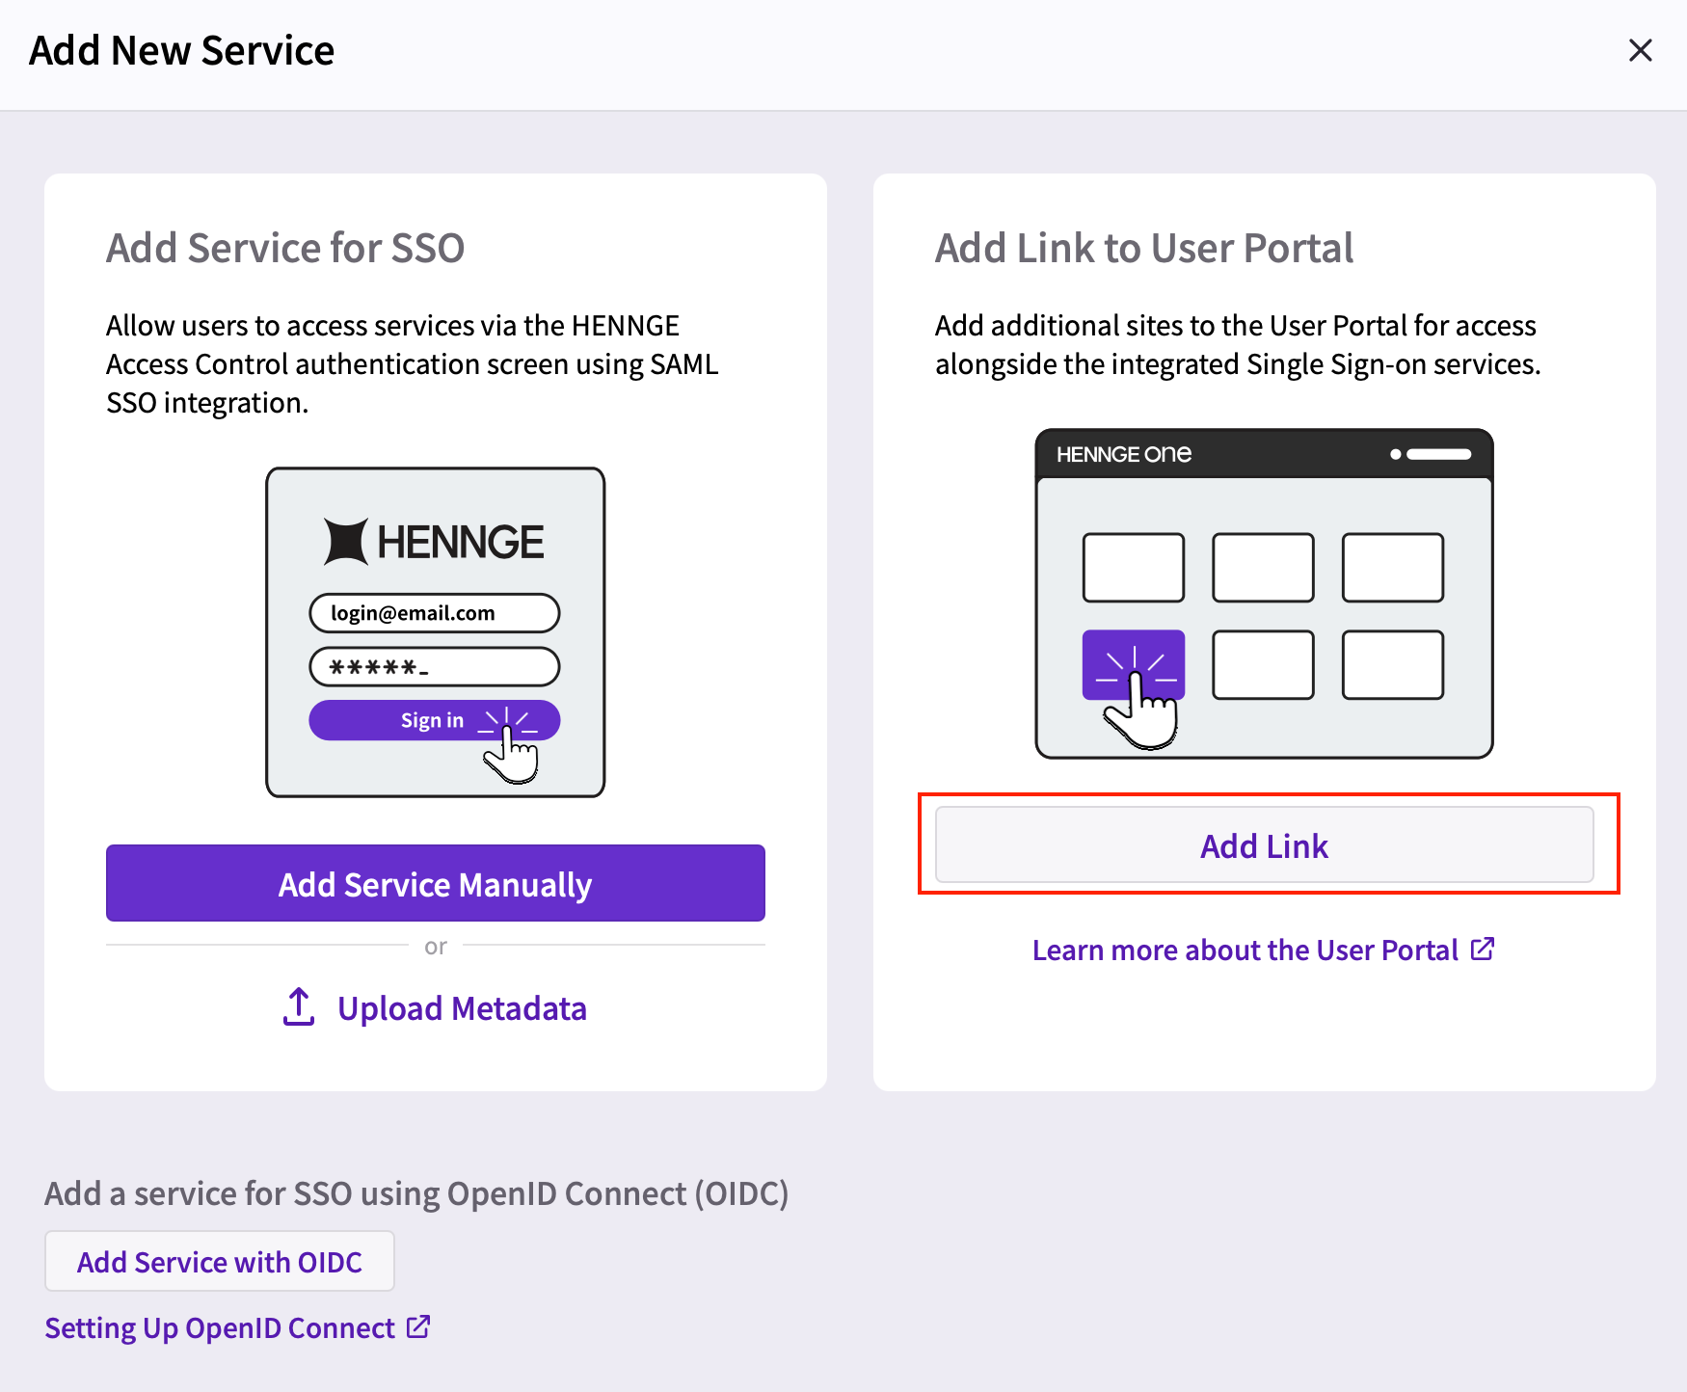
Task: Click the HENNGE star logo in the illustration
Action: (x=345, y=542)
